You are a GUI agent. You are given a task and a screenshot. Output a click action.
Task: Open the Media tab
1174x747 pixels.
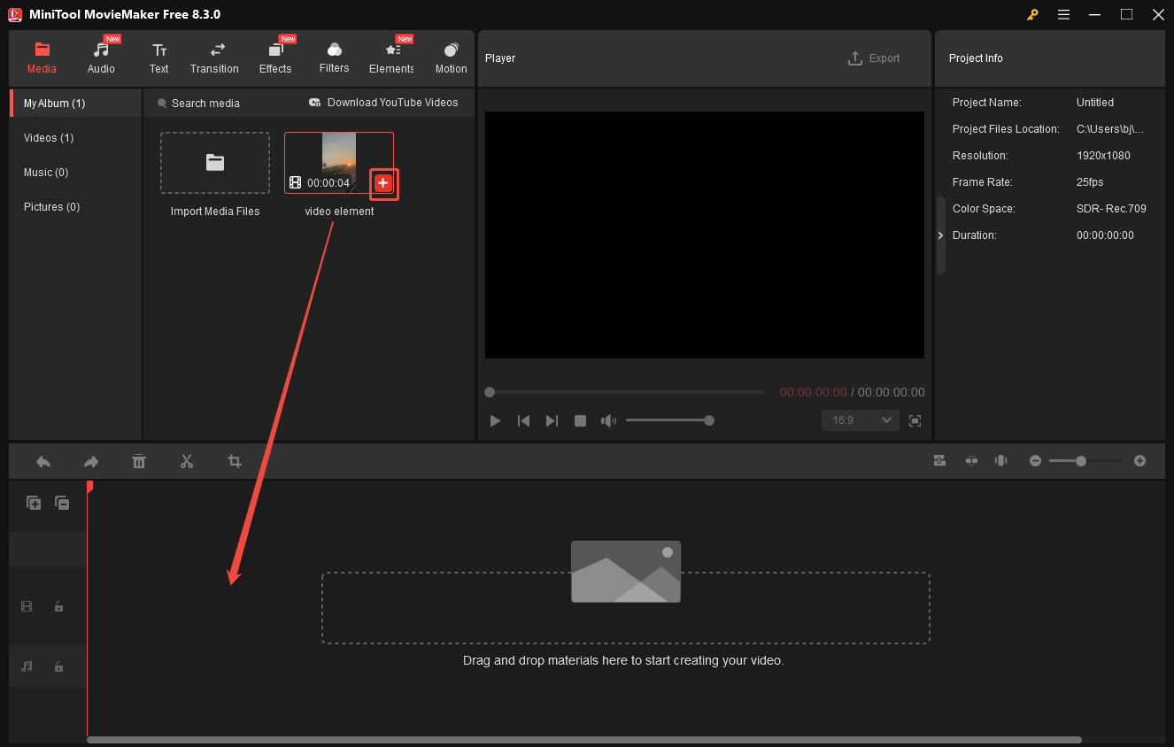point(42,58)
